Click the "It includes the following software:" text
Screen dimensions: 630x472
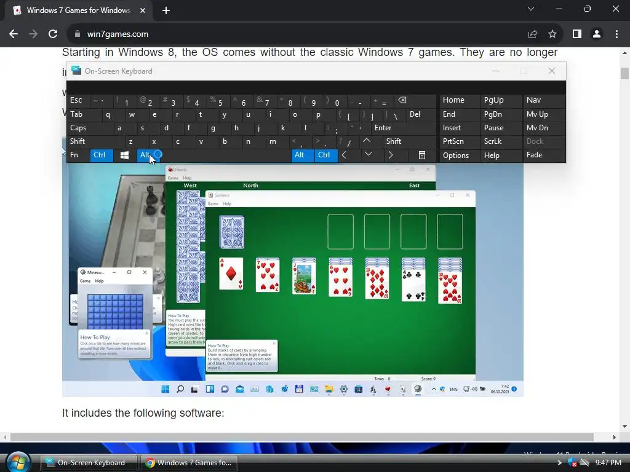coord(143,413)
